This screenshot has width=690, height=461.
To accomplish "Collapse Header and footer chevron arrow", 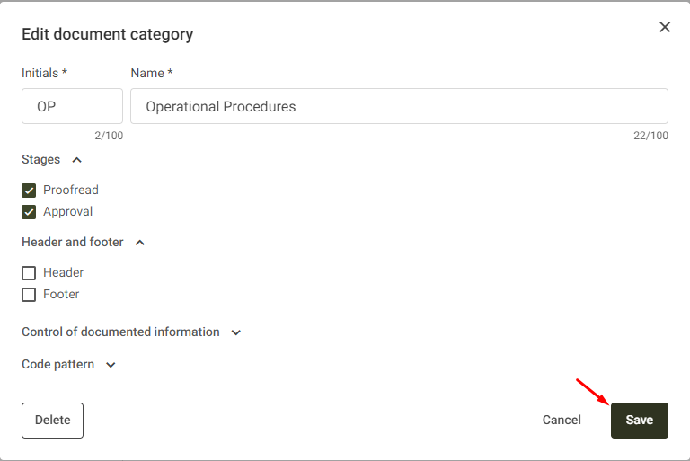I will coord(140,243).
